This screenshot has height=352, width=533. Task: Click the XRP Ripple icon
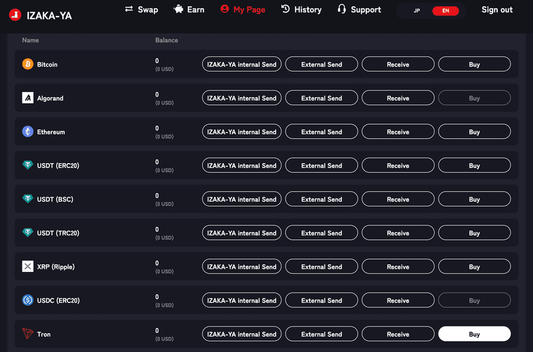(x=28, y=266)
